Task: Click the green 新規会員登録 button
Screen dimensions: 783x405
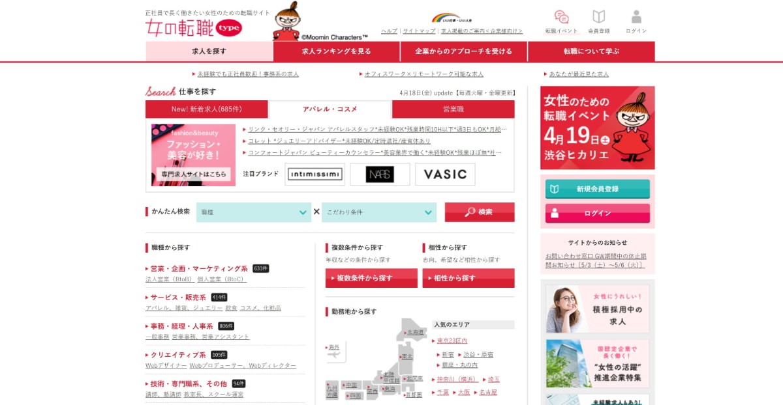Action: tap(596, 188)
